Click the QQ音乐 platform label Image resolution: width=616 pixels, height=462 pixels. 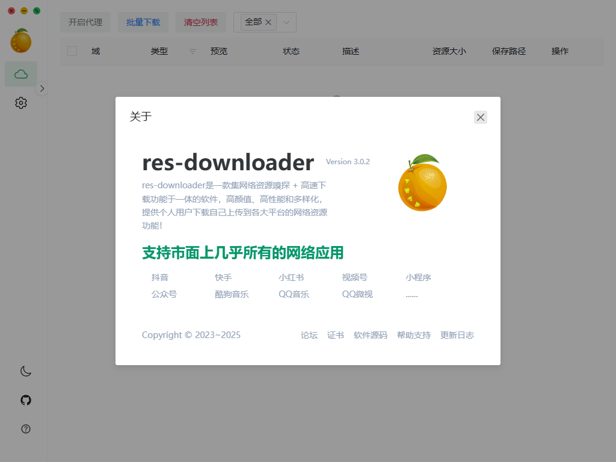point(294,294)
